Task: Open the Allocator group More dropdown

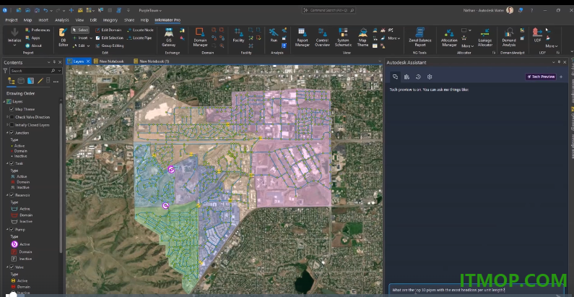Action: pyautogui.click(x=467, y=46)
